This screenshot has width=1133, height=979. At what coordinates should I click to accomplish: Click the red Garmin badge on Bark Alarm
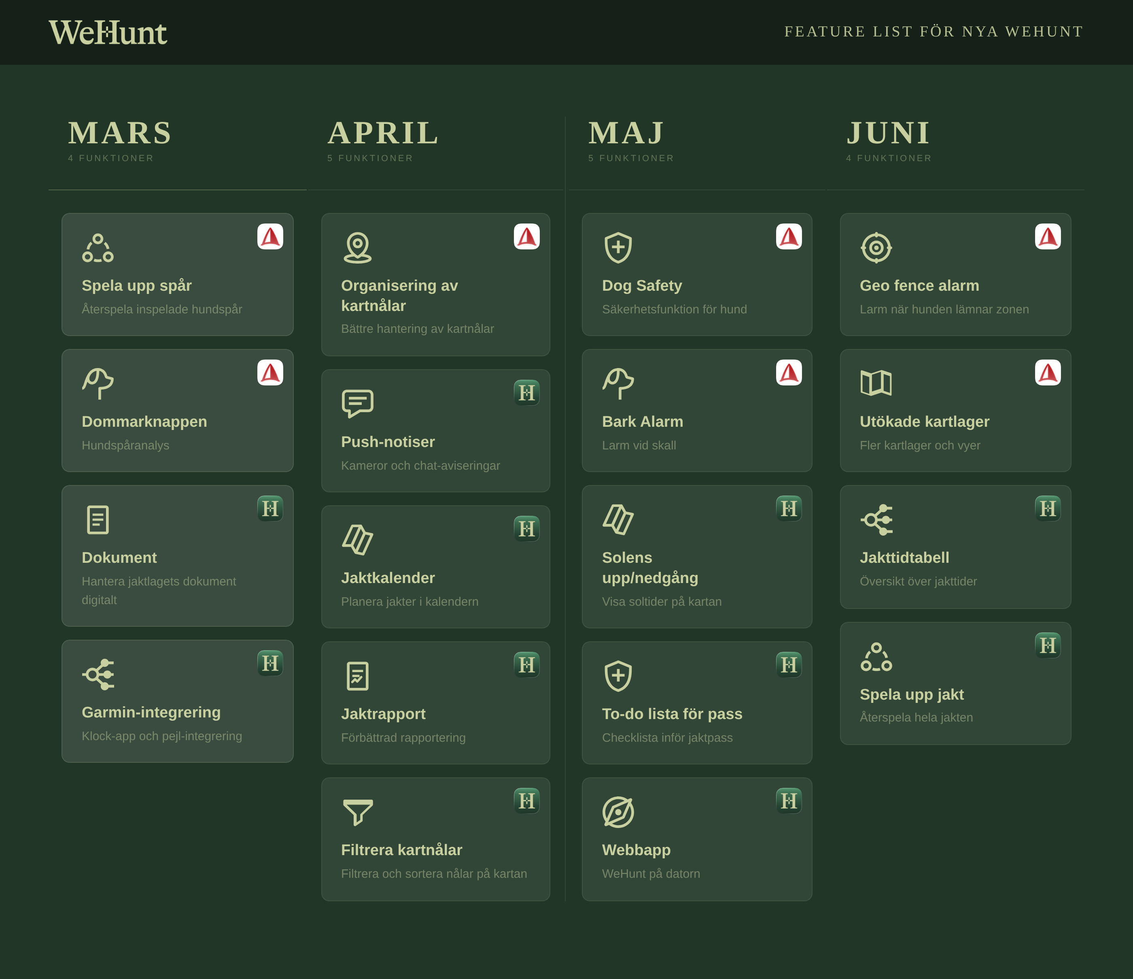pyautogui.click(x=789, y=372)
